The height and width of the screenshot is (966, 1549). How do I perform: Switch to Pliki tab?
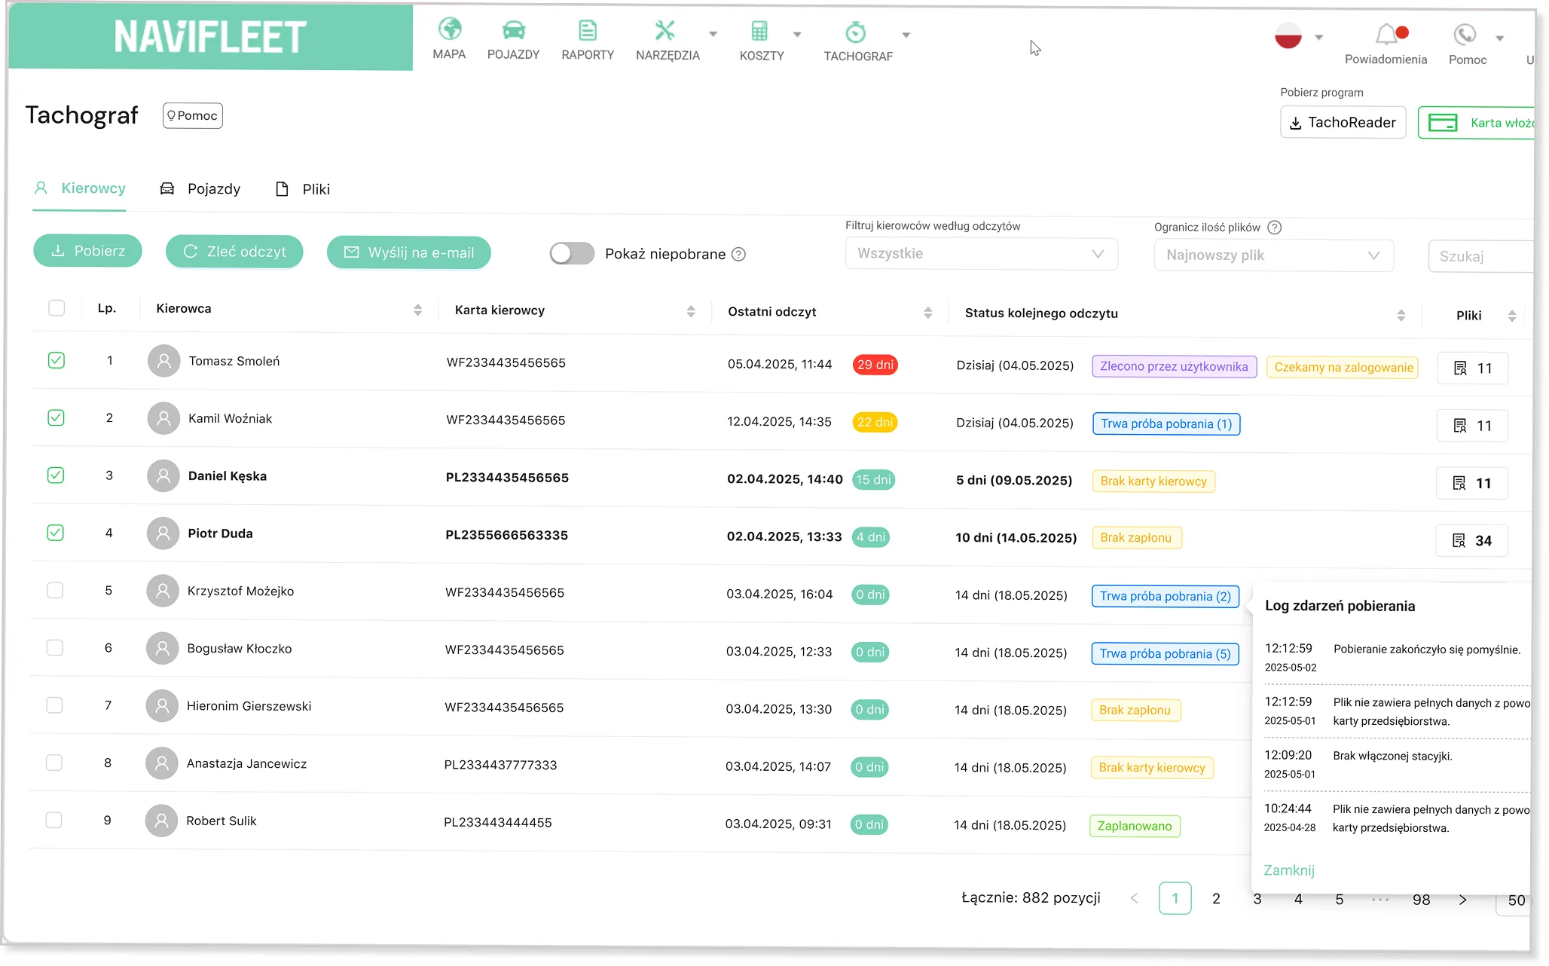[303, 190]
